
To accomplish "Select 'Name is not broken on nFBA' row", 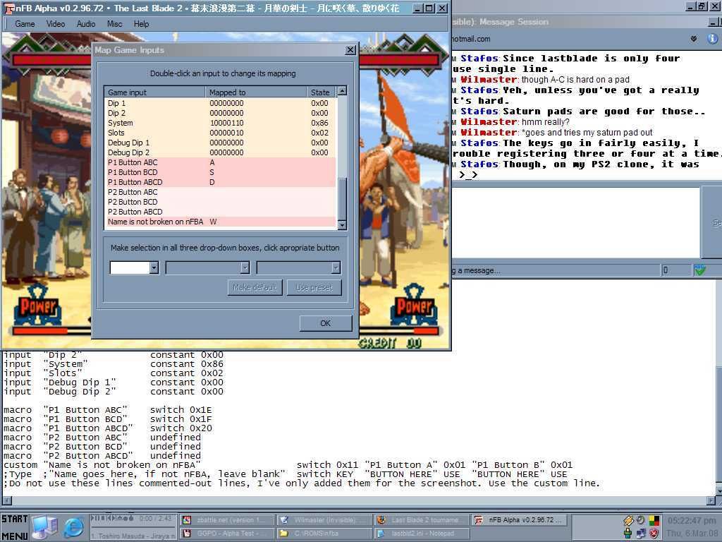I will coord(221,222).
